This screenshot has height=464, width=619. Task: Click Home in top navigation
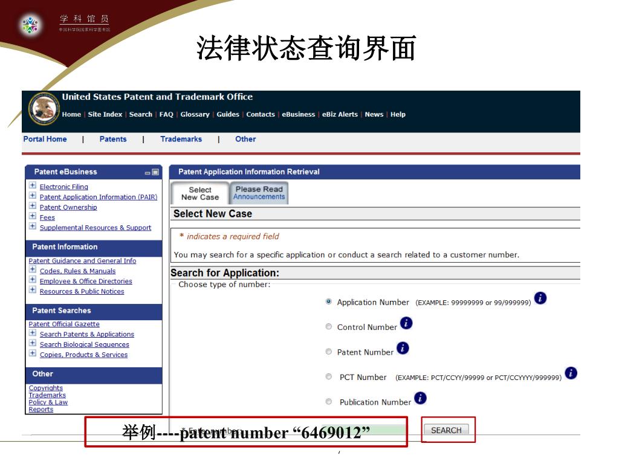click(71, 114)
